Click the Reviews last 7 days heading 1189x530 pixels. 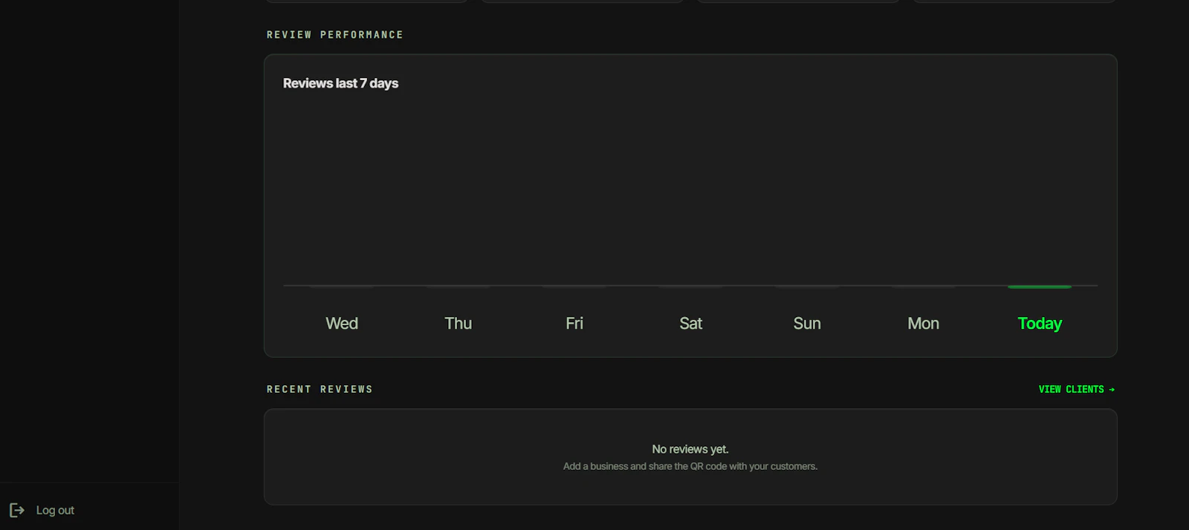tap(340, 83)
